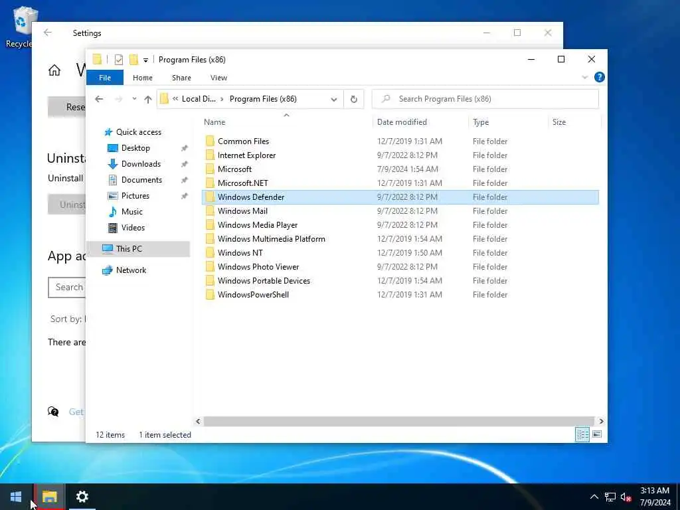
Task: Click scroll right arrow on horizontal scrollbar
Action: point(601,421)
